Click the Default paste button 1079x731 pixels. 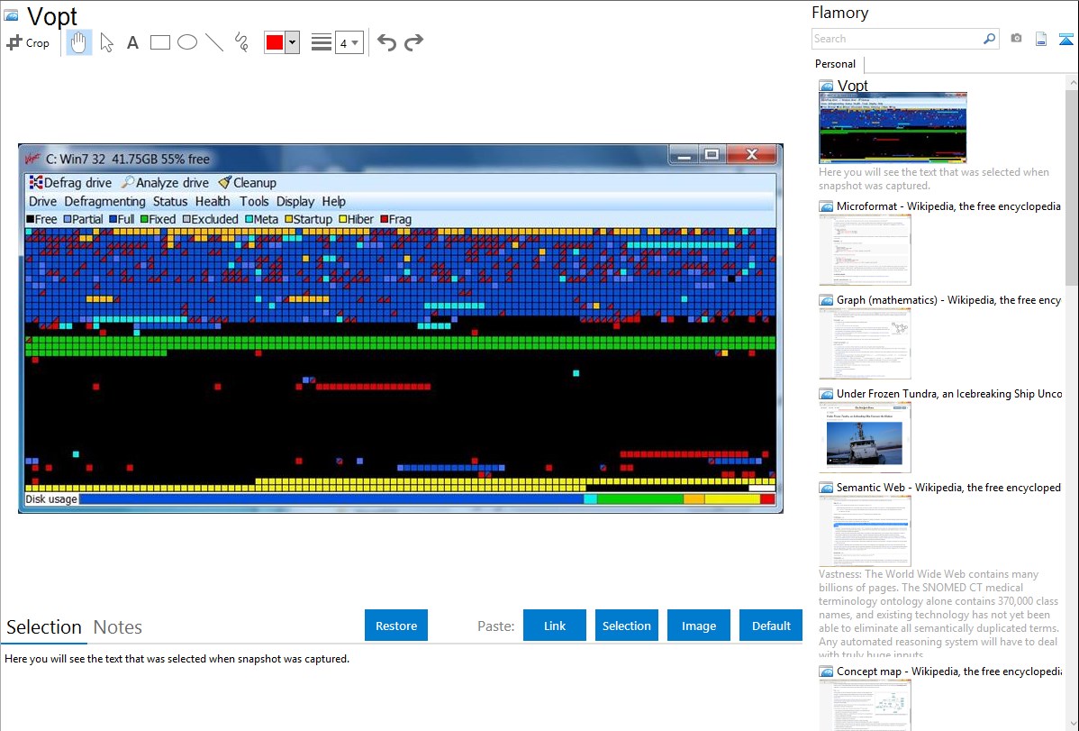click(x=771, y=626)
